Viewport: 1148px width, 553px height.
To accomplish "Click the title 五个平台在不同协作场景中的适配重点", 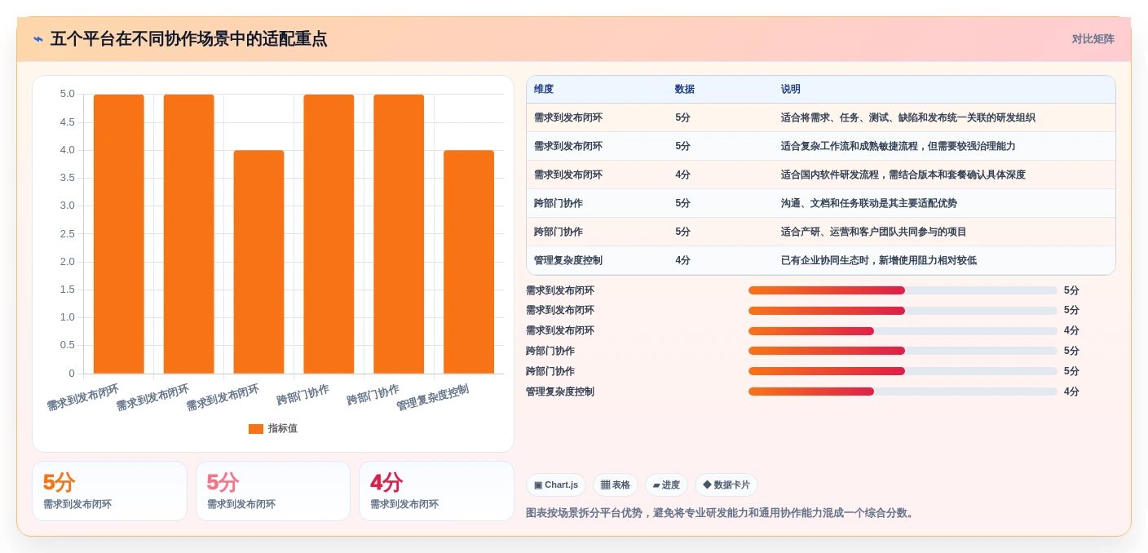I will (189, 39).
